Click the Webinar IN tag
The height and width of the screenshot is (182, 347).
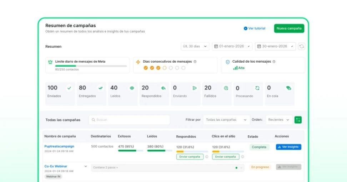click(x=53, y=176)
